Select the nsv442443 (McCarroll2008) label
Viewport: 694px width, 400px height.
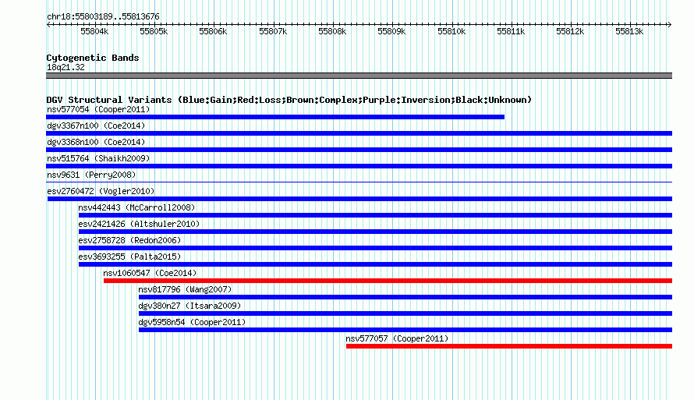pos(136,207)
